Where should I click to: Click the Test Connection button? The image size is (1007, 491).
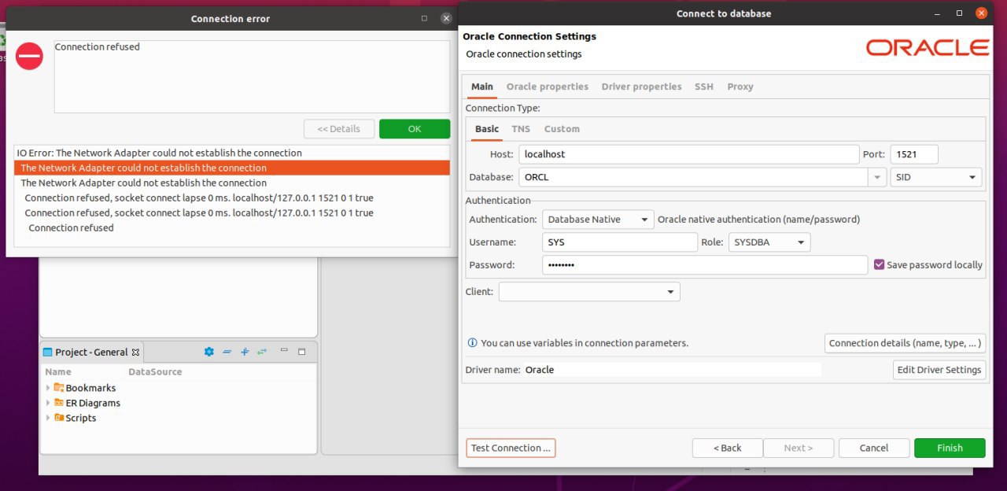pos(511,448)
